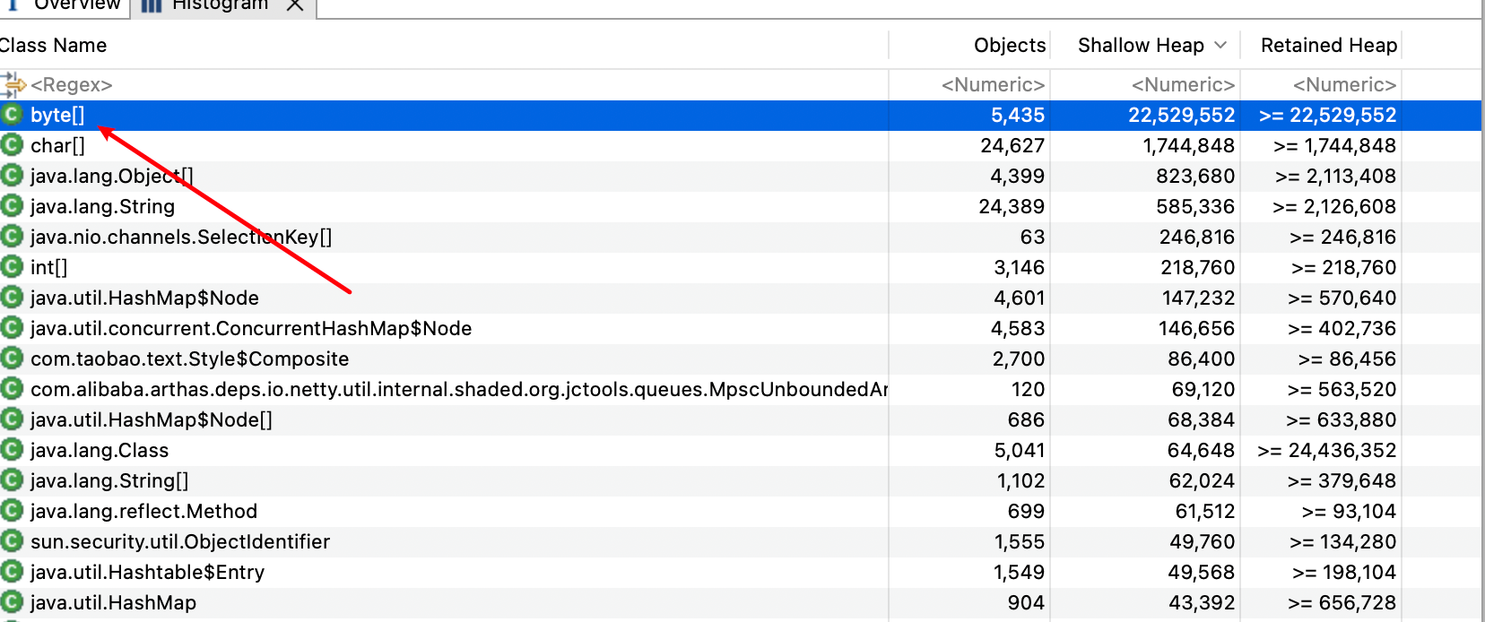Click the class icon beside int[]

12,267
